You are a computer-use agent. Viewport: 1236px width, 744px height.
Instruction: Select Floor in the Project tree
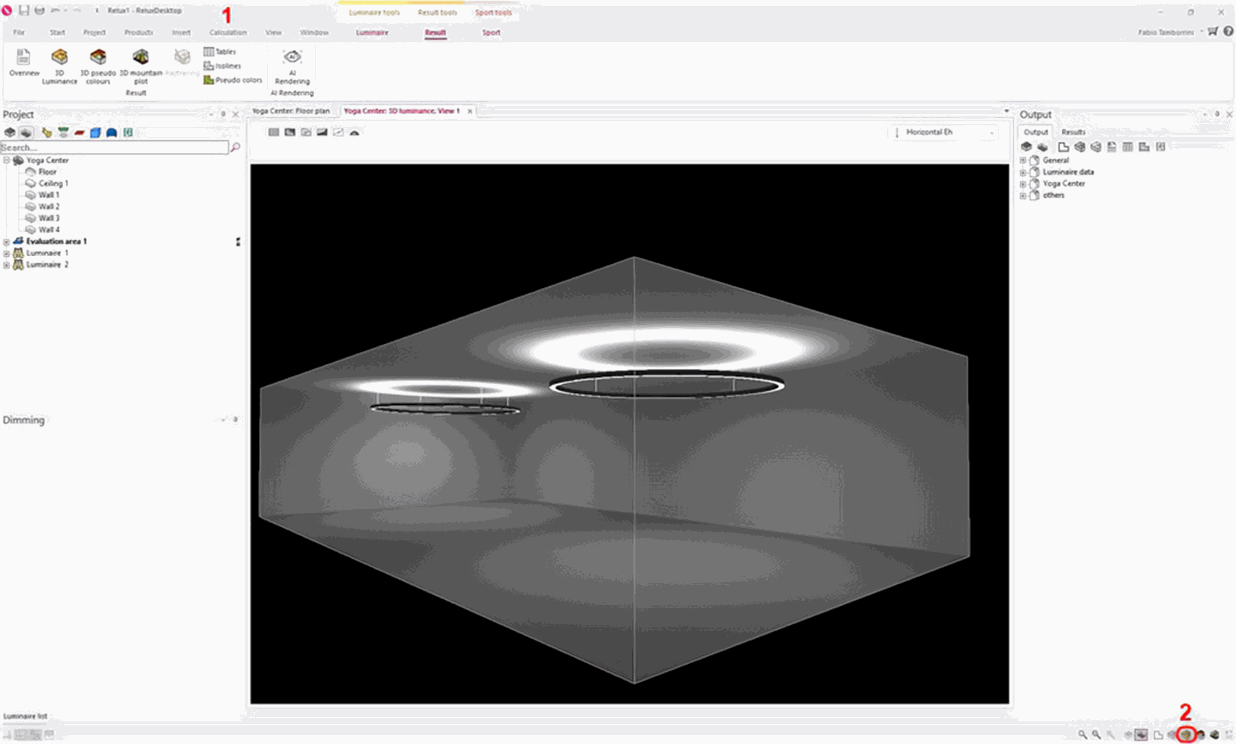pyautogui.click(x=47, y=172)
